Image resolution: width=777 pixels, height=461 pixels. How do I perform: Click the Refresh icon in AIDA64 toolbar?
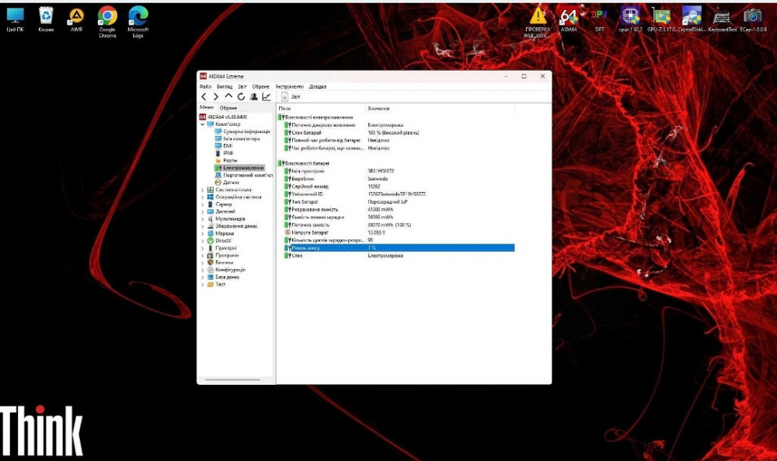click(241, 96)
